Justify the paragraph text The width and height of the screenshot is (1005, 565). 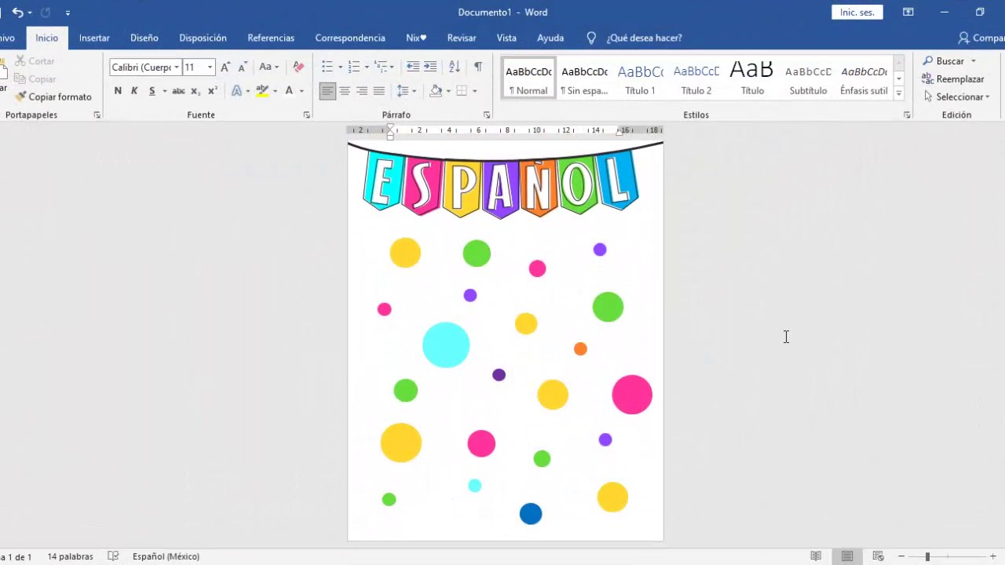379,91
